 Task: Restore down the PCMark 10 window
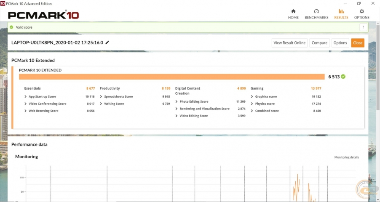point(359,3)
